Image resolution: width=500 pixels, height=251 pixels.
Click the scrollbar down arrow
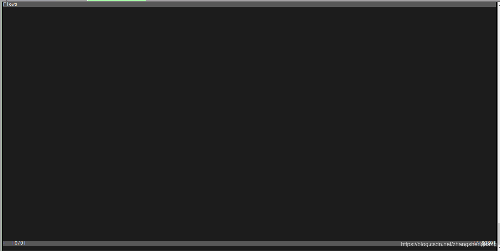(498, 248)
